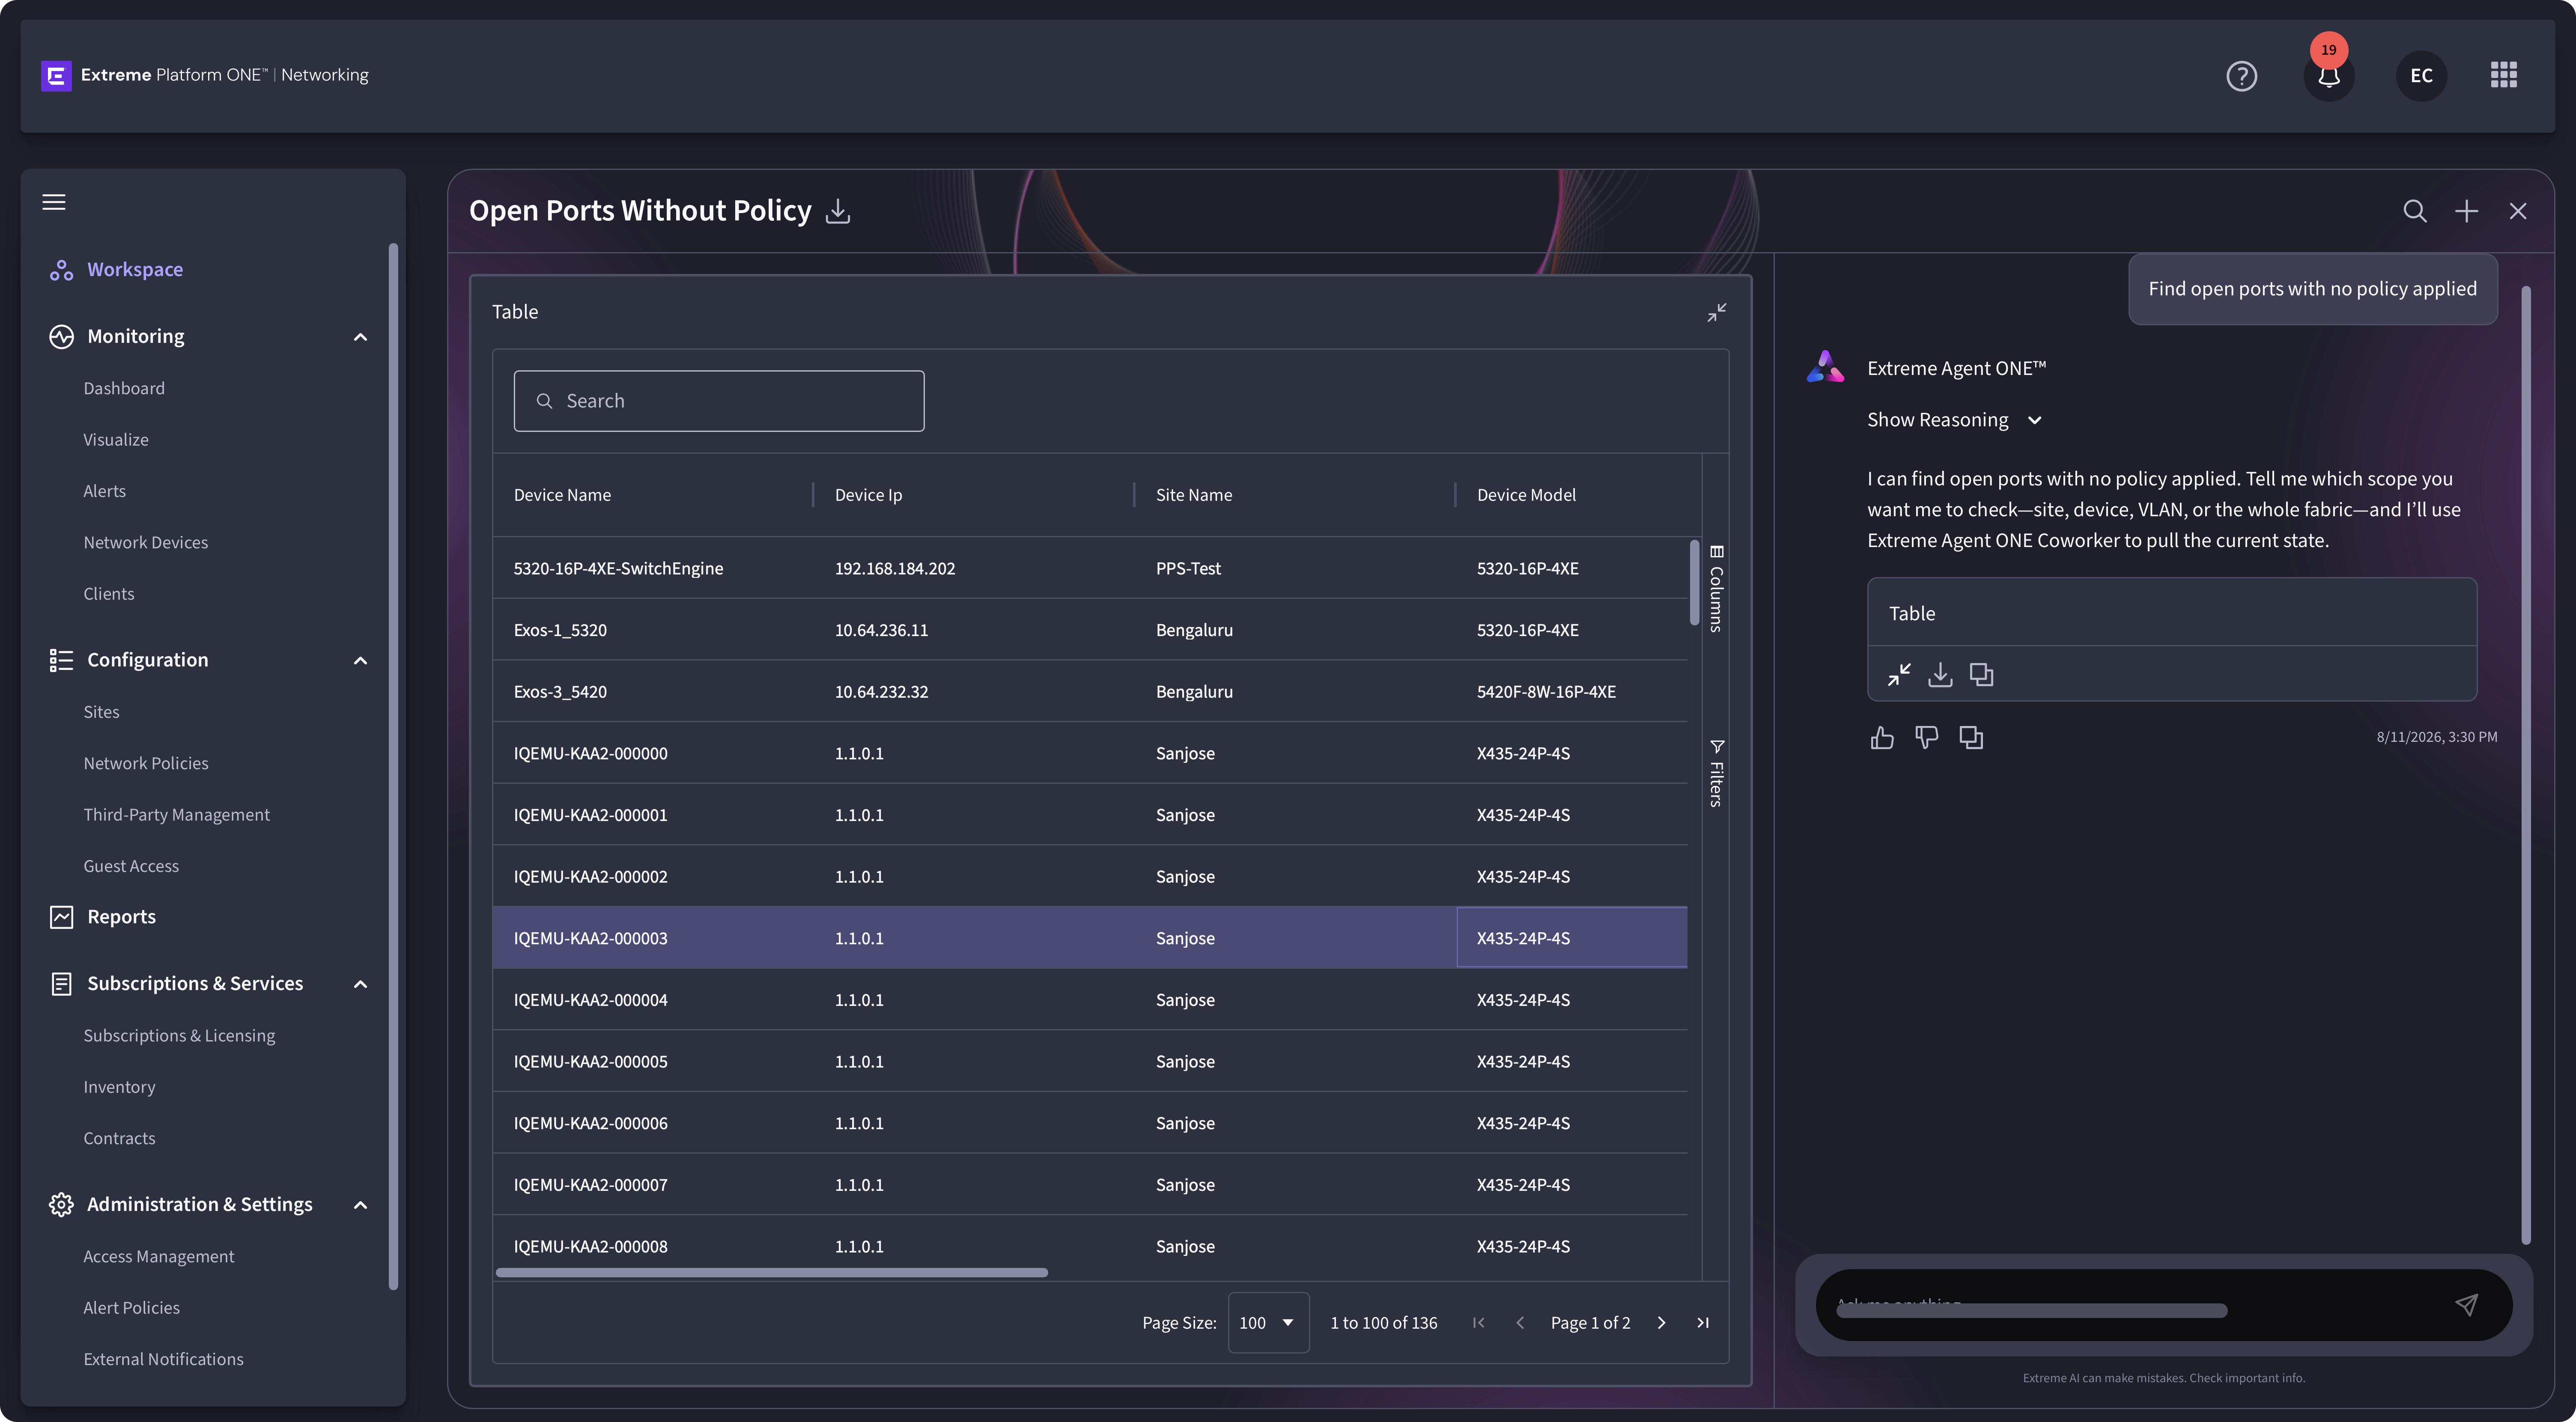2576x1422 pixels.
Task: Open the Visualize page
Action: point(116,440)
